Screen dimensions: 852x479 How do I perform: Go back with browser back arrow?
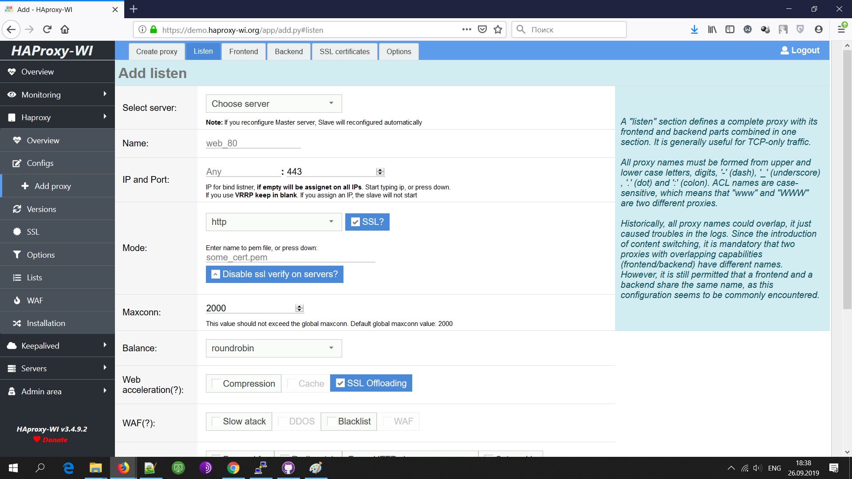pyautogui.click(x=11, y=29)
